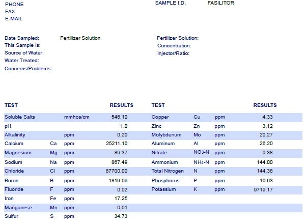The image size is (306, 224).
Task: Select the Sulfur result 34.73
Action: point(121,216)
